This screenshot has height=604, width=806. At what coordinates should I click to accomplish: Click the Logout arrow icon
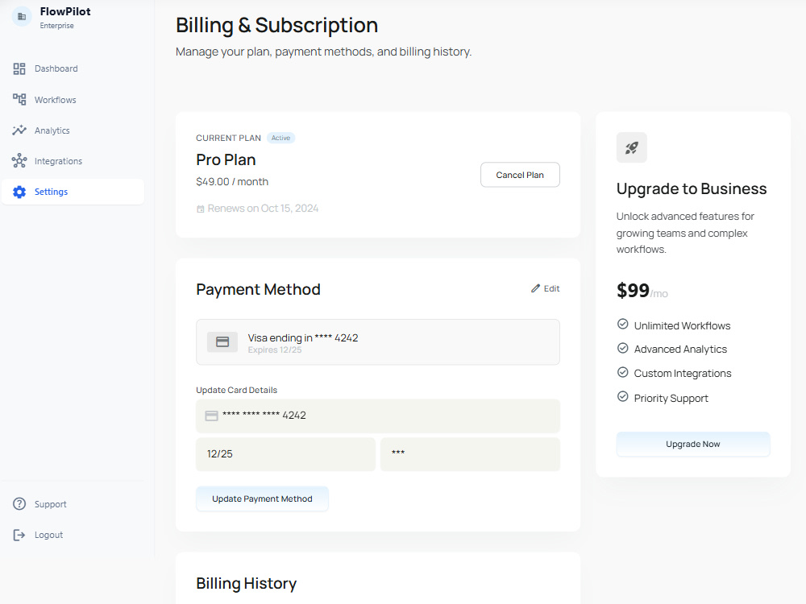(19, 536)
